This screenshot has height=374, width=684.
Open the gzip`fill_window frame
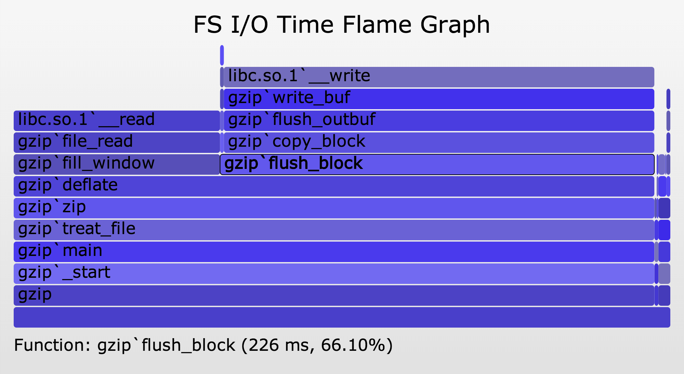pos(116,164)
